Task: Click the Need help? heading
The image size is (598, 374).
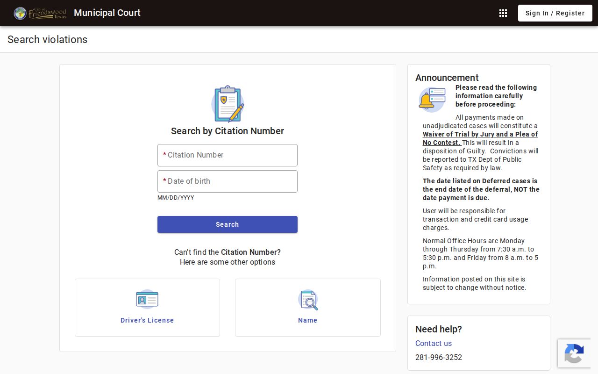Action: point(439,329)
